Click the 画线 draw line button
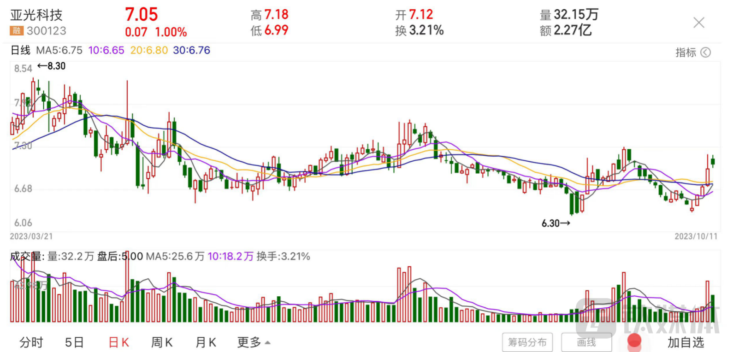733x352 pixels. [x=586, y=342]
